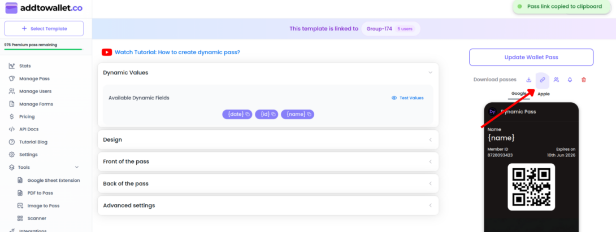This screenshot has height=232, width=616.
Task: Click the QR code on pass preview
Action: (531, 187)
